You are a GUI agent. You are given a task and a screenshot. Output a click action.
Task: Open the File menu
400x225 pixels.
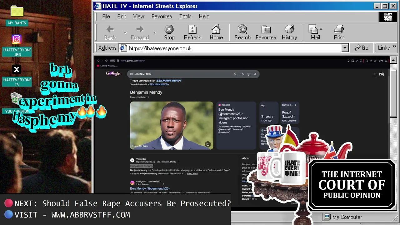point(106,17)
